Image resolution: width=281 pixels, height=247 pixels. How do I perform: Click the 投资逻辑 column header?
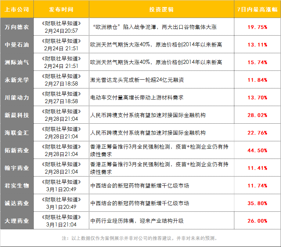[x=162, y=9]
